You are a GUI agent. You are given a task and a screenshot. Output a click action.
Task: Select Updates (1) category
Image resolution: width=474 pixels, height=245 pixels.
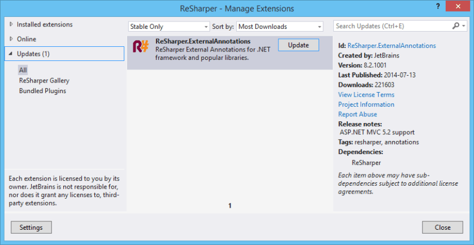pyautogui.click(x=64, y=54)
